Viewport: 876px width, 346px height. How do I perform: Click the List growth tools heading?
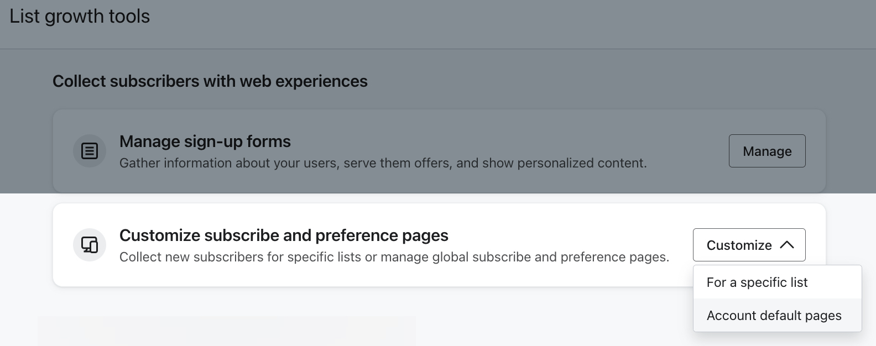tap(79, 16)
